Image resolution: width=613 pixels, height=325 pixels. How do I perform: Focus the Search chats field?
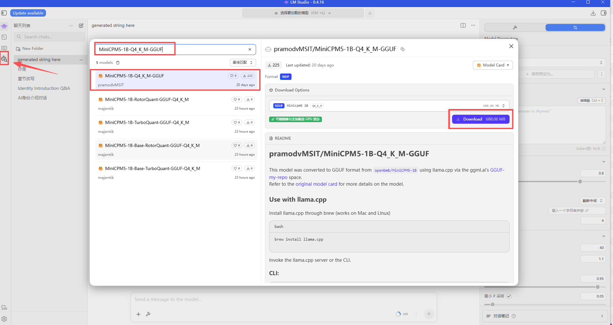49,37
